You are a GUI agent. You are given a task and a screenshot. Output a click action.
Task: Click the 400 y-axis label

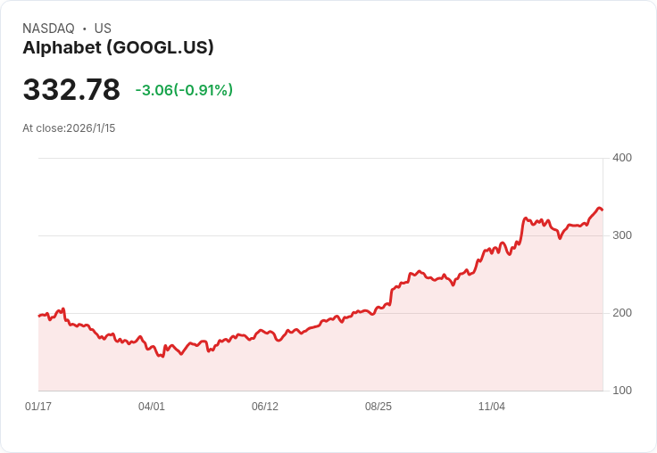(x=622, y=158)
